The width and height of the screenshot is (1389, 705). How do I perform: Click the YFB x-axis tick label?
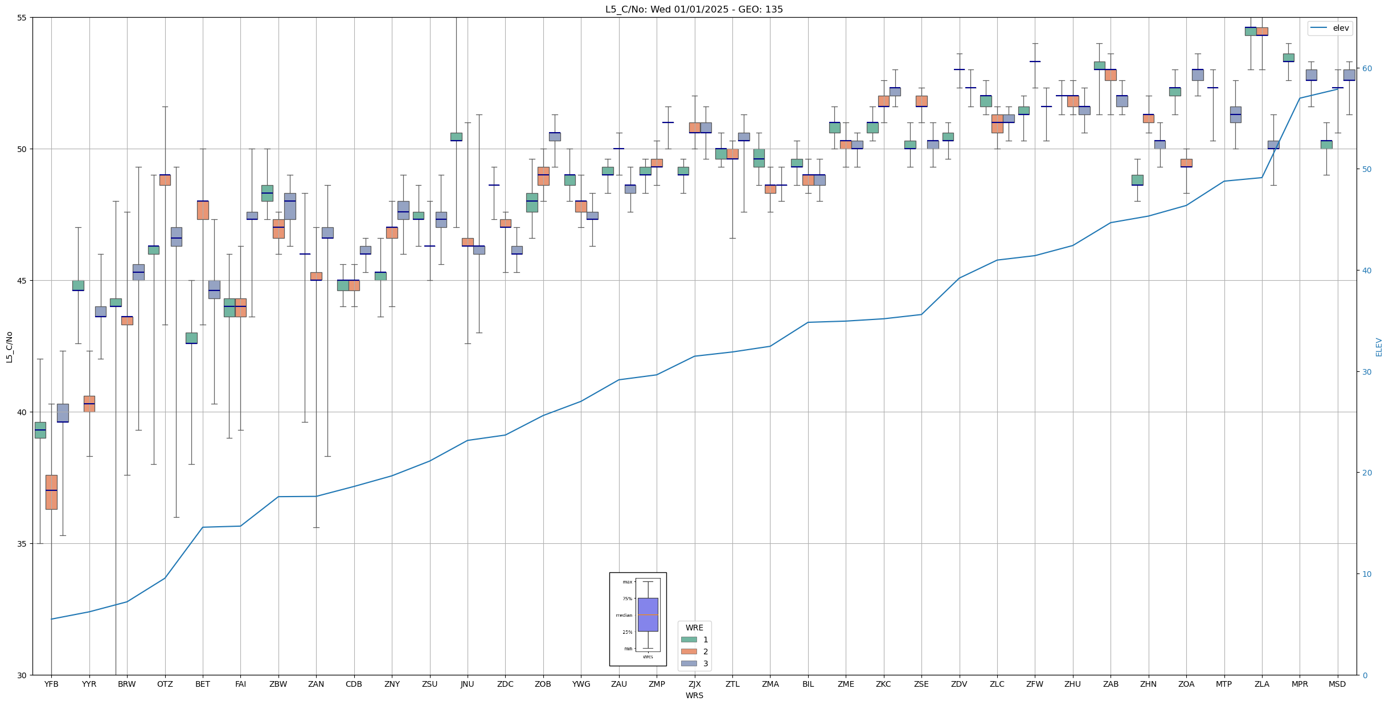[51, 684]
